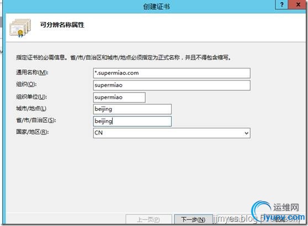
Task: Click the help question mark button
Action: (x=282, y=4)
